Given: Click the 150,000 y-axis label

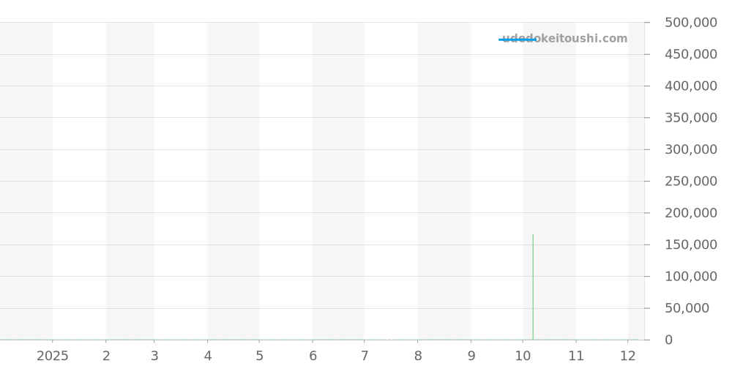Looking at the screenshot, I should point(690,244).
